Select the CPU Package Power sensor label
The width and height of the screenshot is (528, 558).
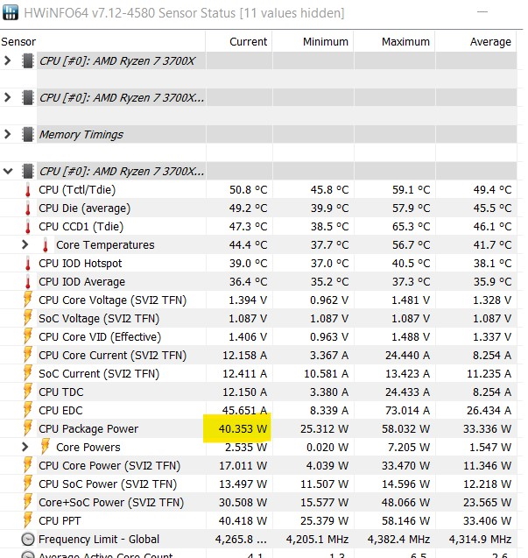click(x=88, y=429)
